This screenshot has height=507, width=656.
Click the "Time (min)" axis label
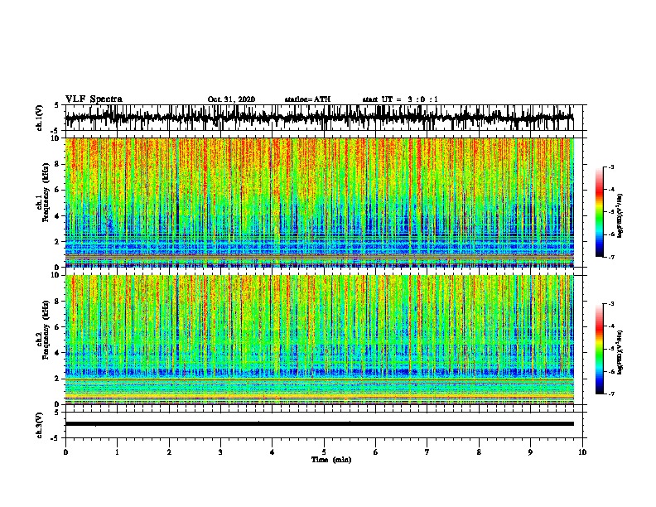click(x=331, y=460)
